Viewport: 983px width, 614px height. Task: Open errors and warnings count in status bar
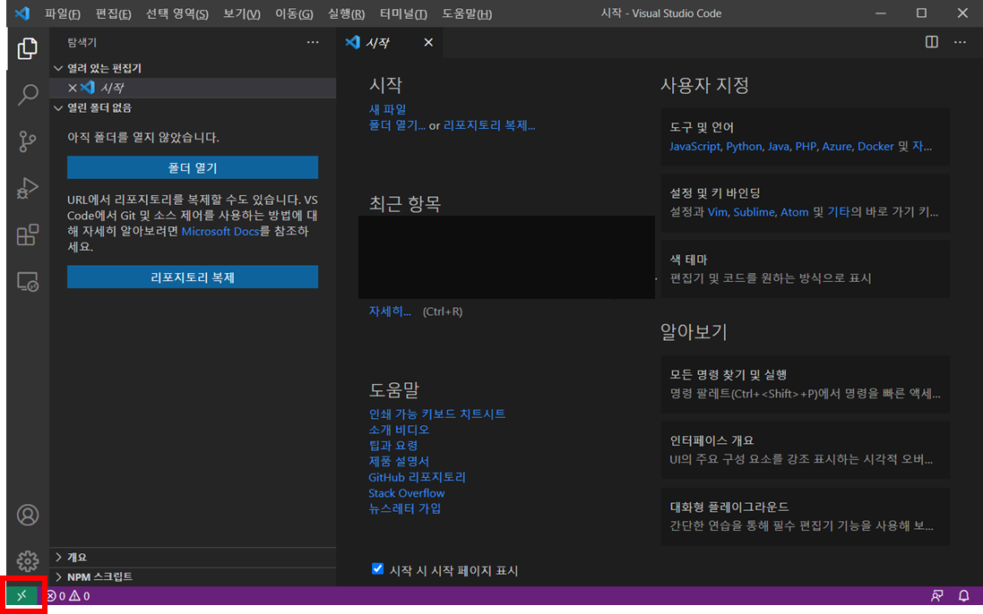68,596
